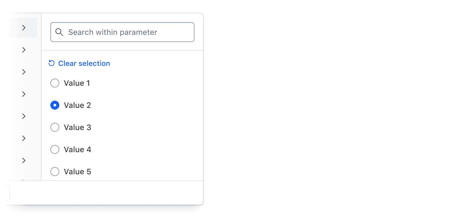This screenshot has width=463, height=218.
Task: Expand the highlighted first chevron row
Action: click(24, 28)
